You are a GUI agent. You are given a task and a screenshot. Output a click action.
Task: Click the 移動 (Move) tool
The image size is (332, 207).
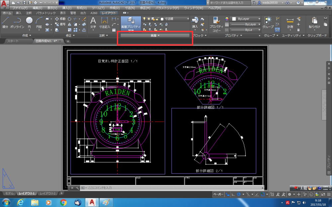pyautogui.click(x=60, y=19)
